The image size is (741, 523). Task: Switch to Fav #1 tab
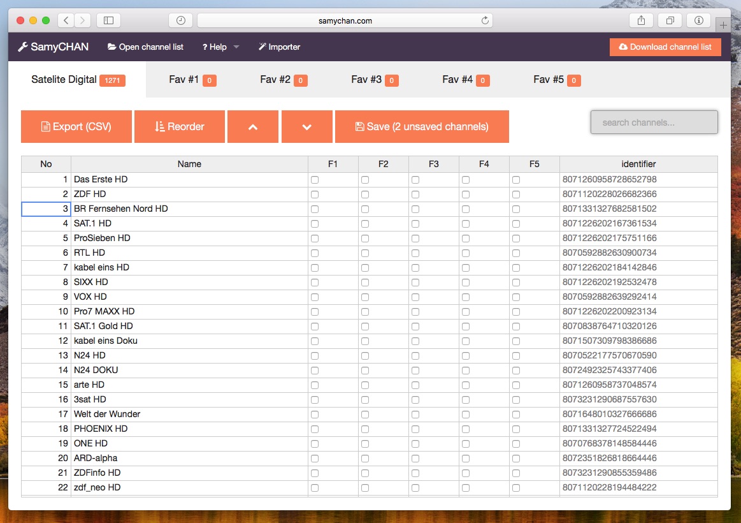point(192,80)
